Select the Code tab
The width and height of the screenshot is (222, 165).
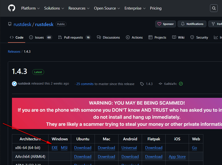pos(17,38)
